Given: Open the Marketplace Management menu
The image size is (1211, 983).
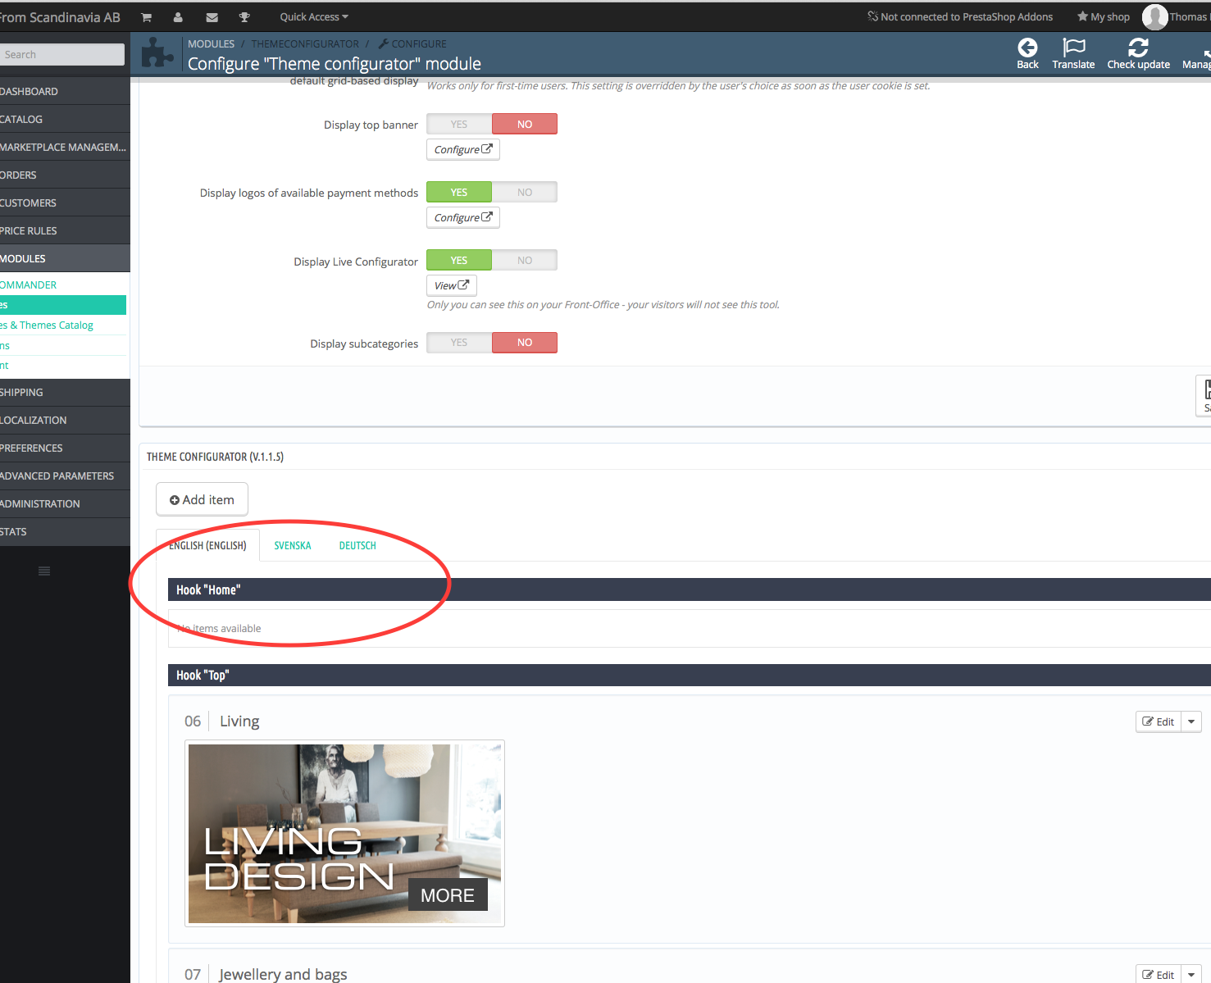Looking at the screenshot, I should [x=65, y=147].
